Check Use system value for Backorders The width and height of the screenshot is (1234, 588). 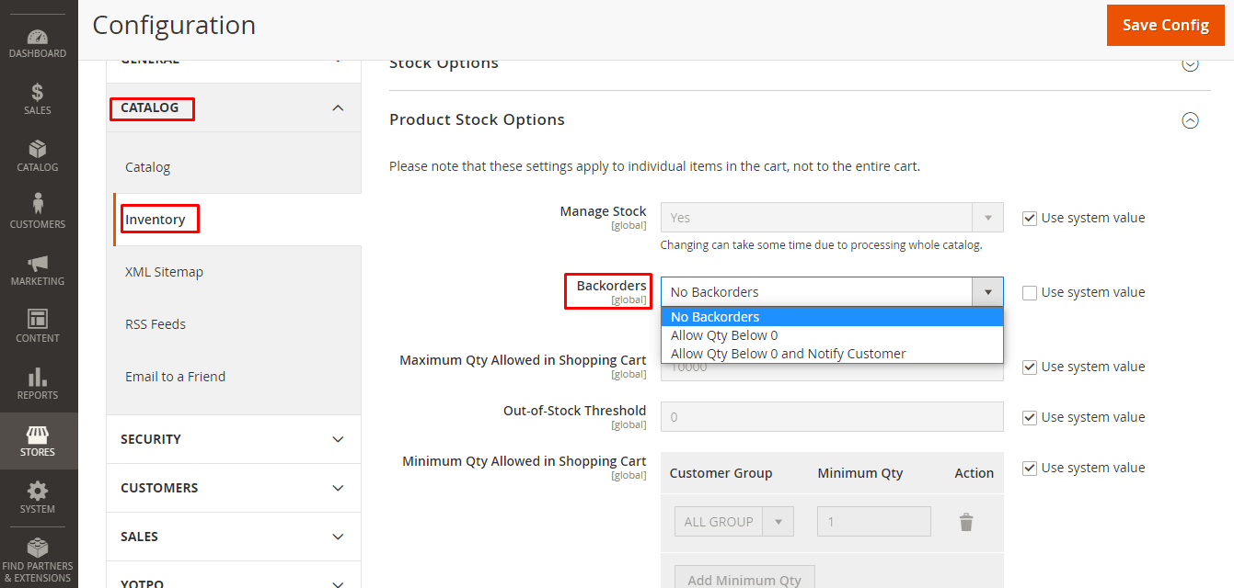pos(1030,292)
